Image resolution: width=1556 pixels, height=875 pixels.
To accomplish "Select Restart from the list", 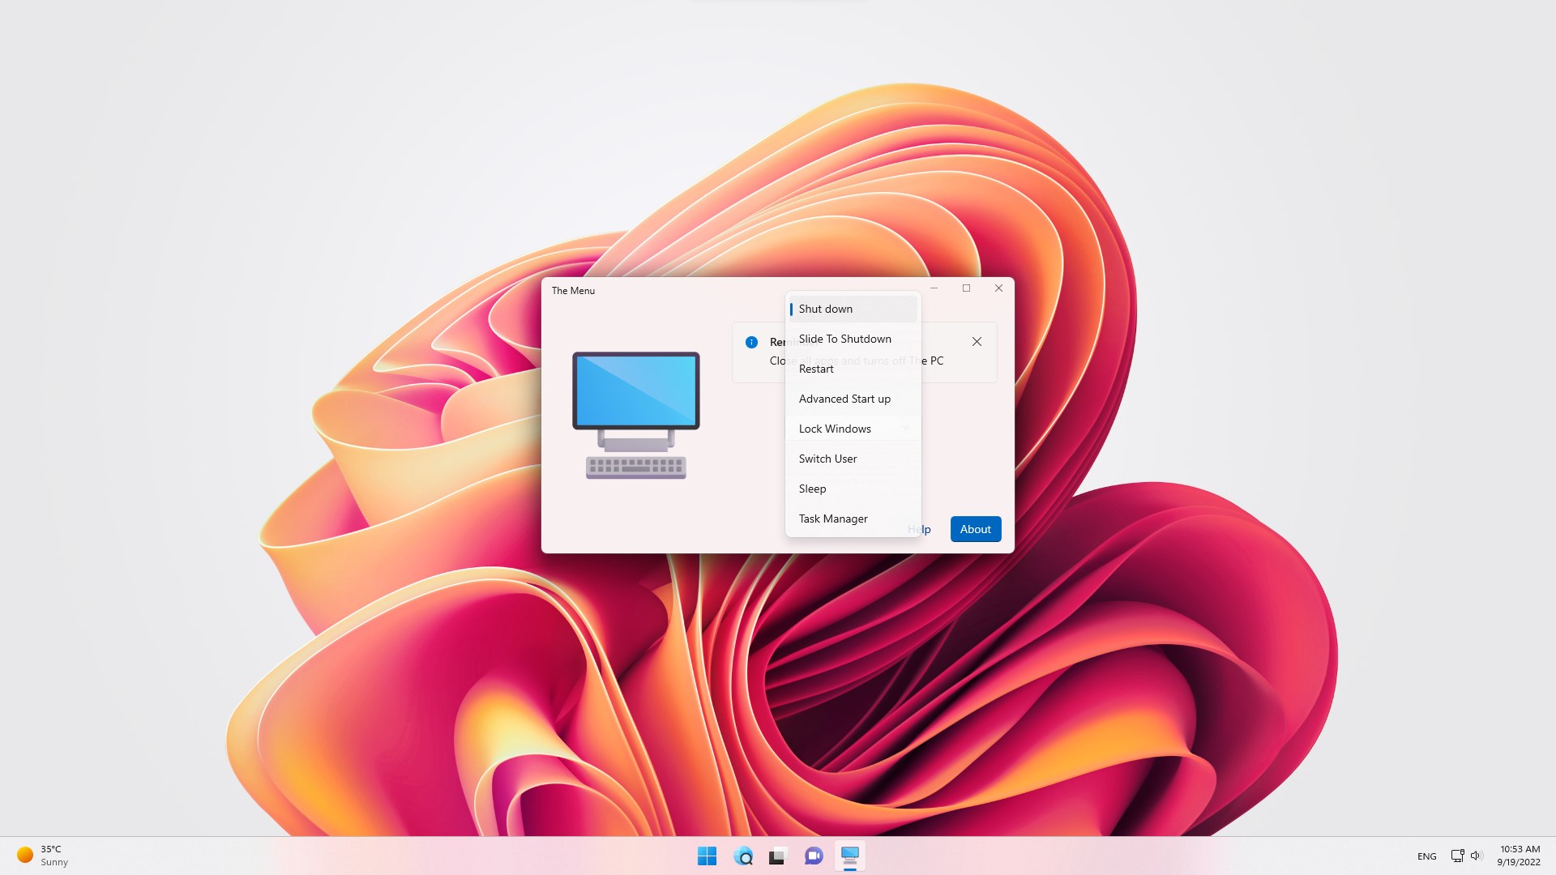I will [x=853, y=369].
